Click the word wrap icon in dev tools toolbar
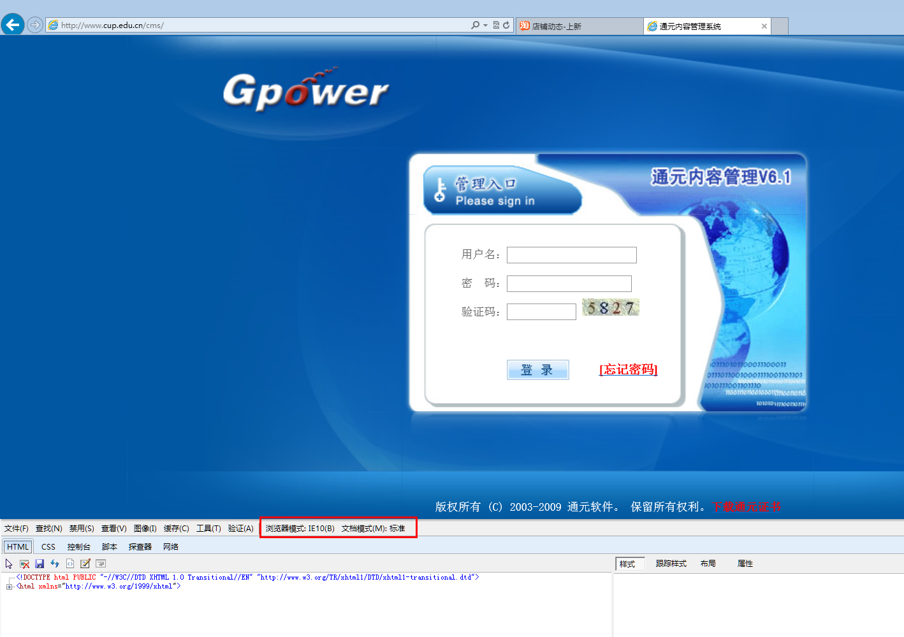Screen dimensions: 904x637 [x=101, y=564]
